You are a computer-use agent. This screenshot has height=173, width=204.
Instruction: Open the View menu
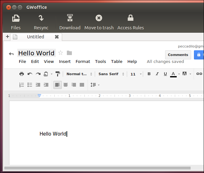[x=49, y=62]
